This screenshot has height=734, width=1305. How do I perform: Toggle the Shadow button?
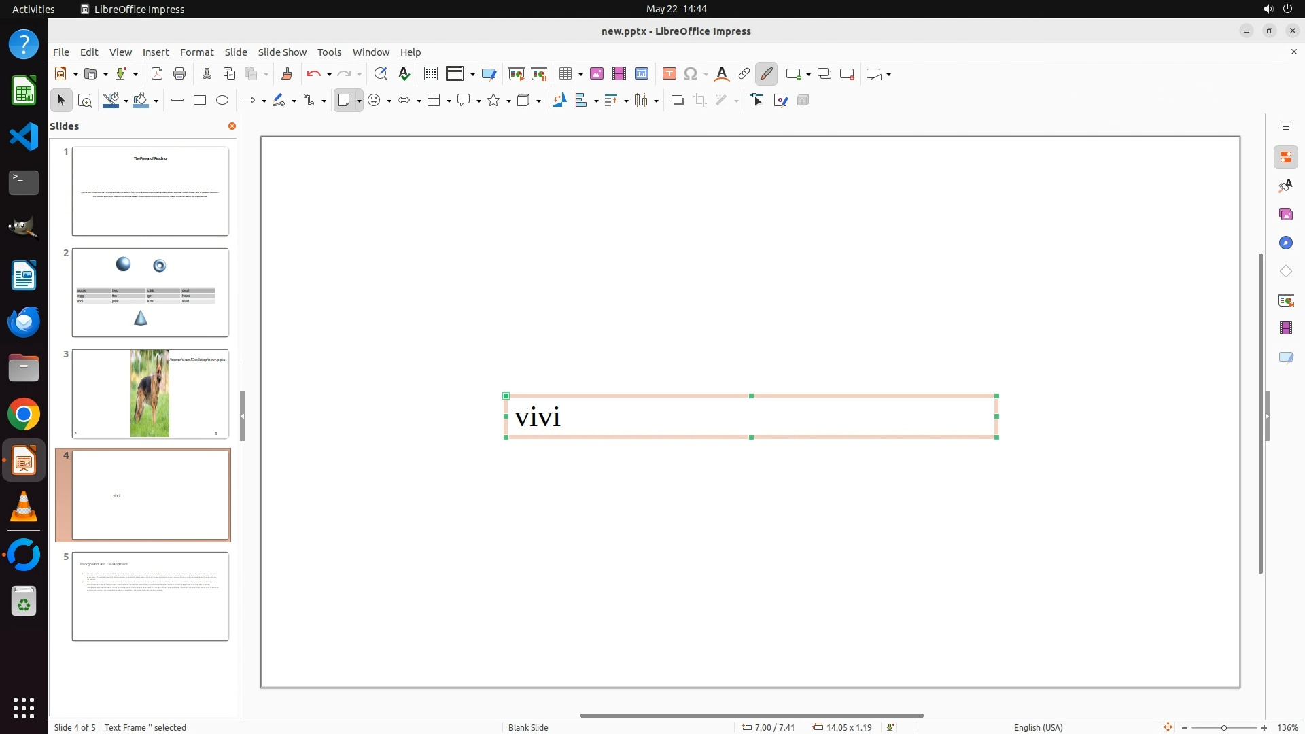pyautogui.click(x=677, y=101)
